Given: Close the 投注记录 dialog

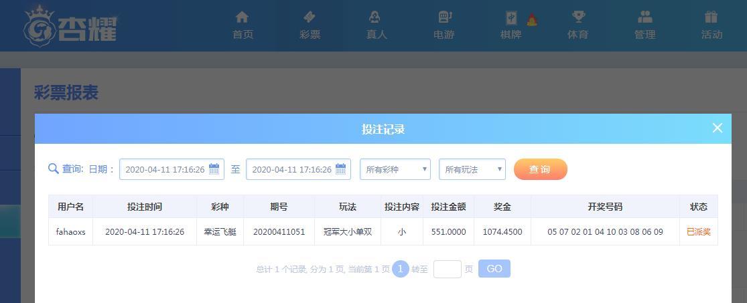Looking at the screenshot, I should [x=717, y=128].
